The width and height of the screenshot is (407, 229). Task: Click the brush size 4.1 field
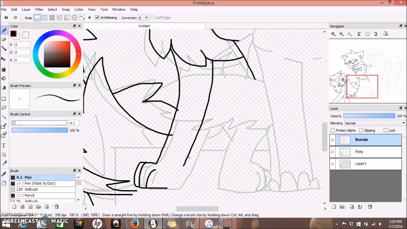point(73,123)
